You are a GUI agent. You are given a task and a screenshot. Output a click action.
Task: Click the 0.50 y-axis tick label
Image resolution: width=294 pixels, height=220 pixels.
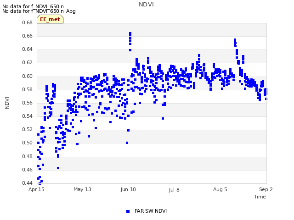click(x=28, y=143)
